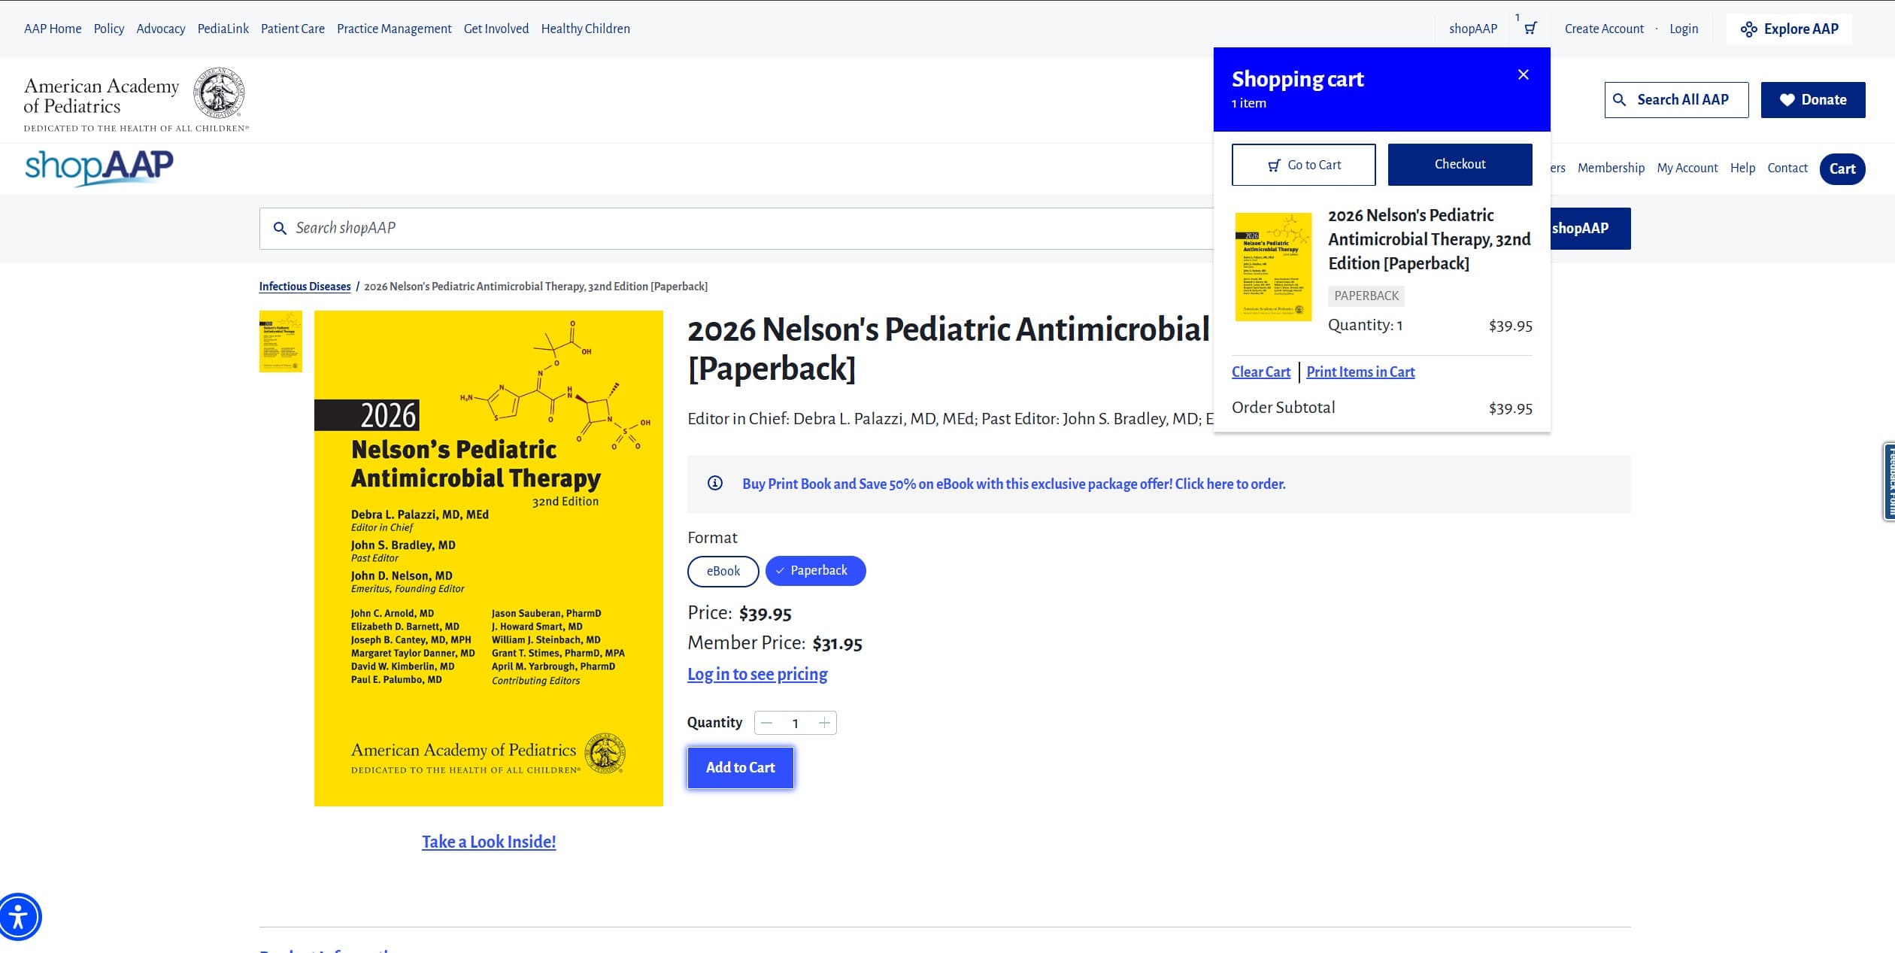Focus the Search shopAAP input field
1895x953 pixels.
pos(737,228)
